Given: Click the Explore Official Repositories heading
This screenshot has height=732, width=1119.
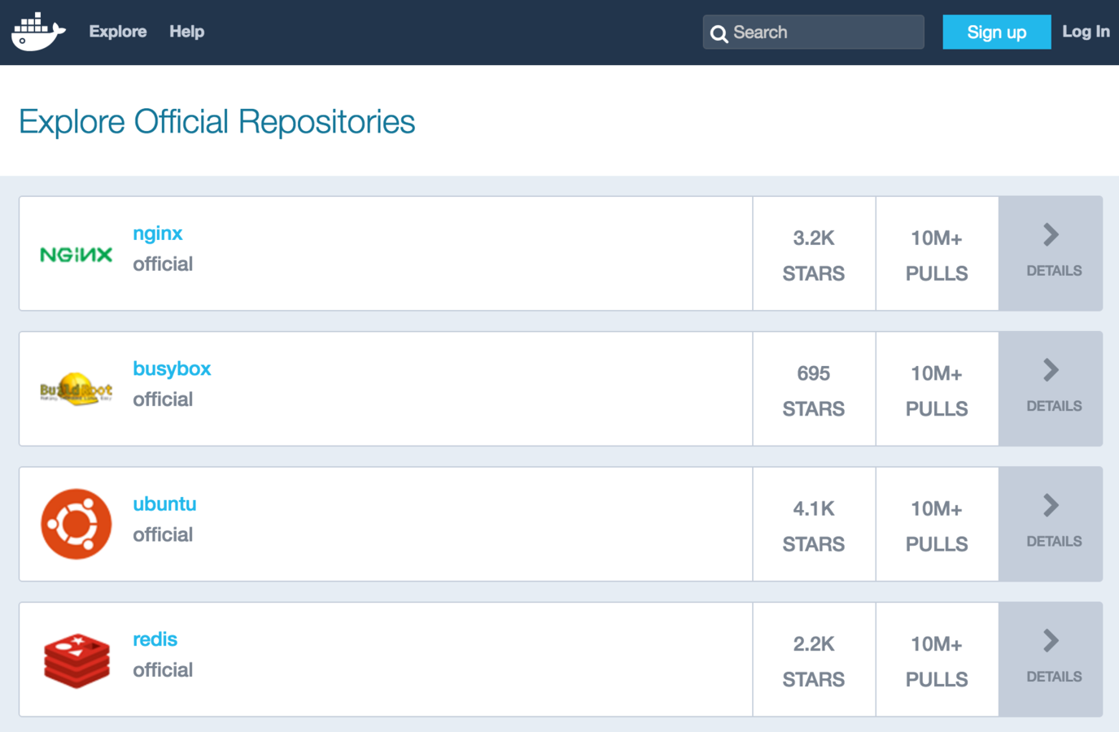Looking at the screenshot, I should pos(216,122).
